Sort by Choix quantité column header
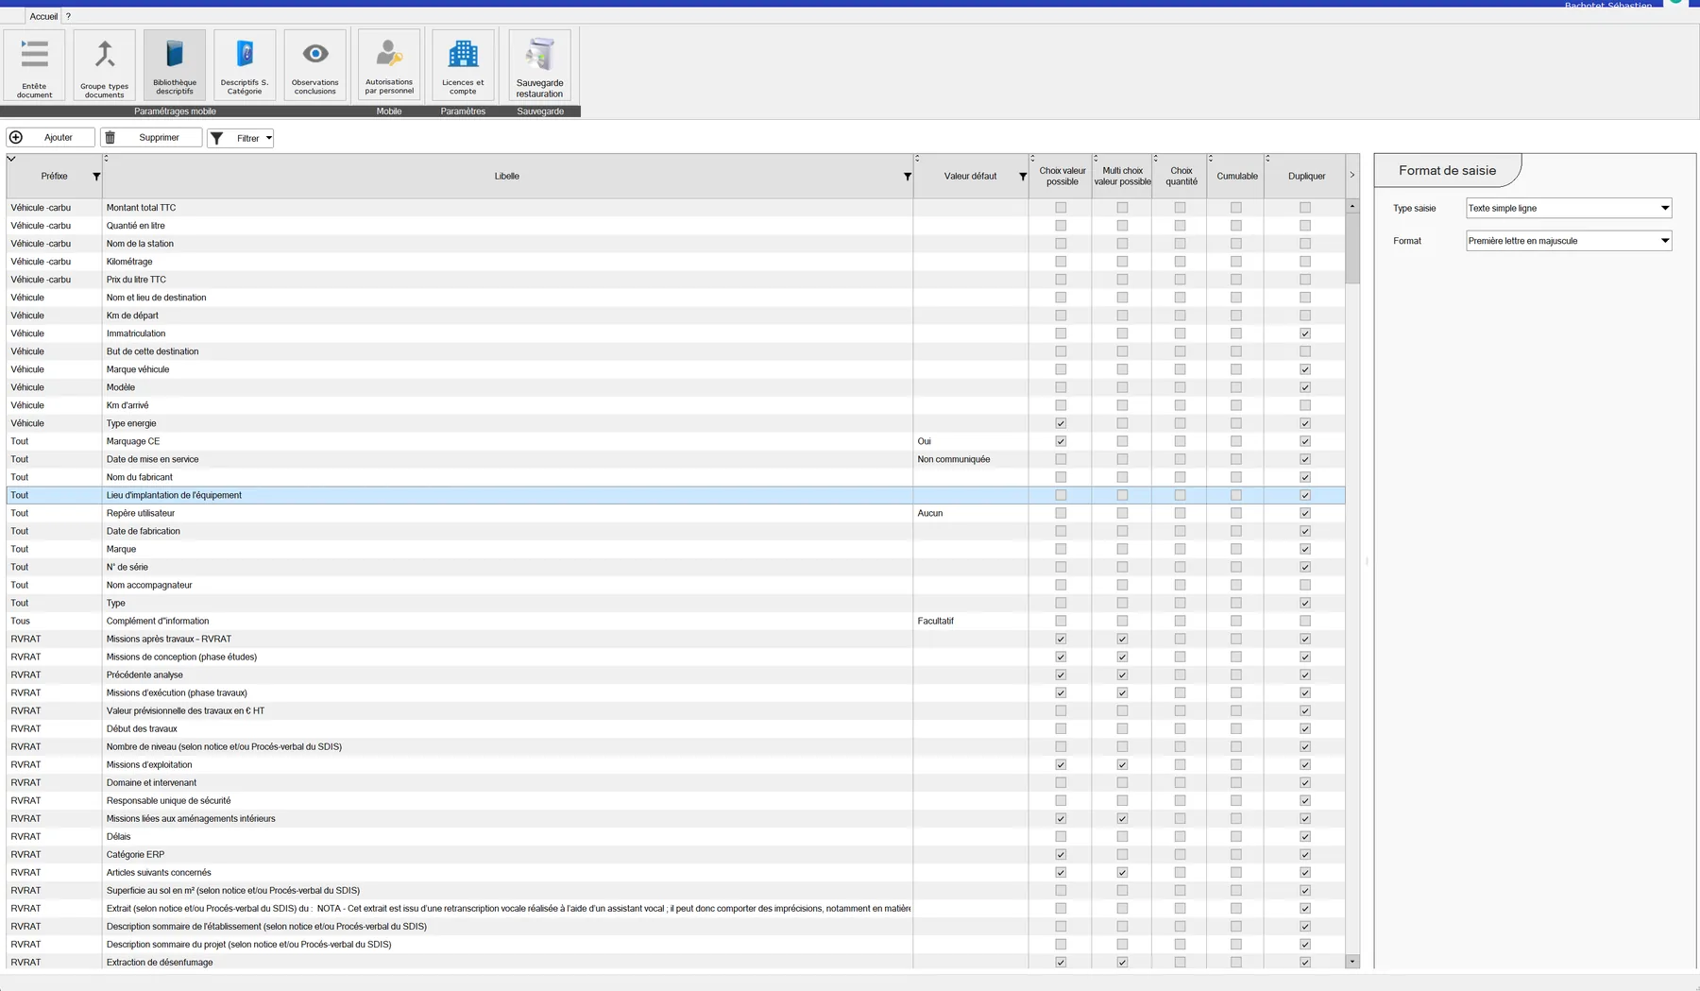 (1181, 177)
